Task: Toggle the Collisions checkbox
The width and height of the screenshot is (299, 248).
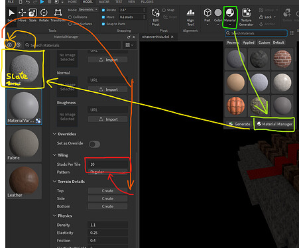Action: [x=70, y=17]
